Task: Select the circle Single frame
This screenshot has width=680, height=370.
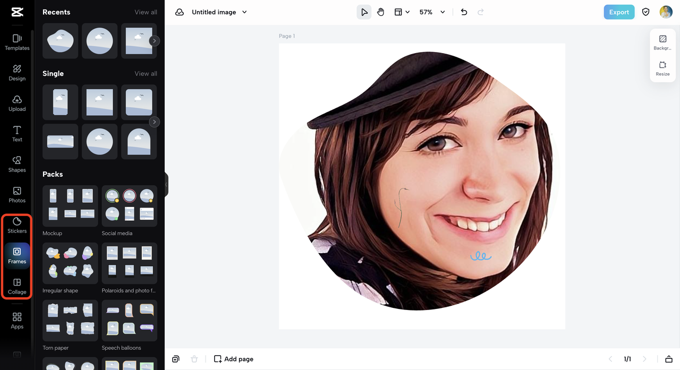Action: (x=99, y=142)
